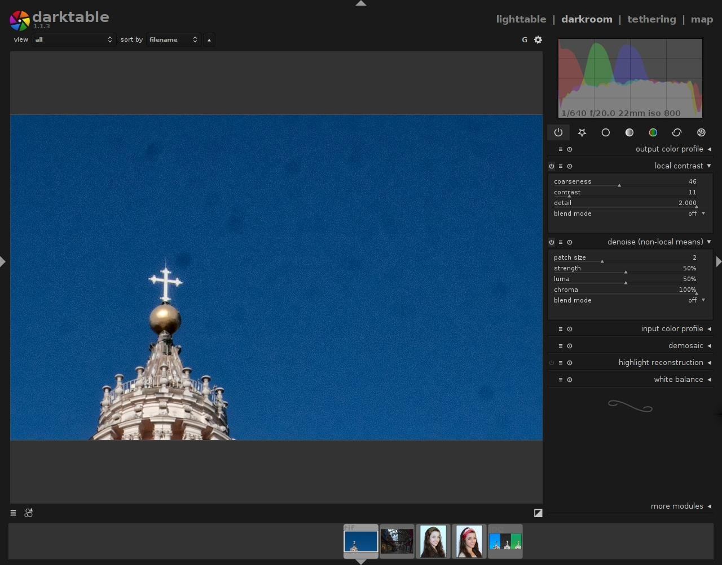Image resolution: width=722 pixels, height=565 pixels.
Task: Click the G grouping icon
Action: [525, 39]
